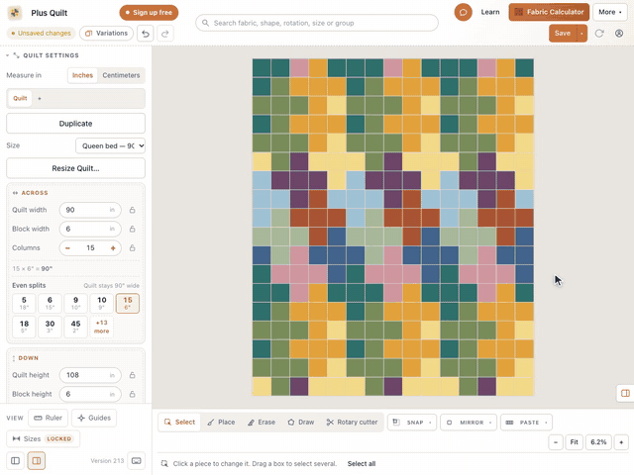The height and width of the screenshot is (475, 634).
Task: Click the refresh icon beside Save
Action: 599,33
